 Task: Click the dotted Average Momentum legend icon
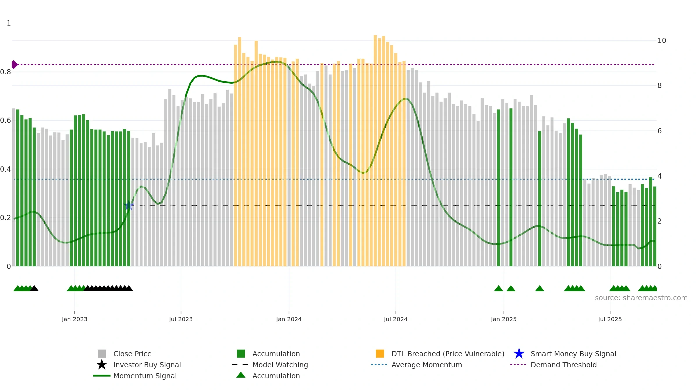tap(379, 365)
